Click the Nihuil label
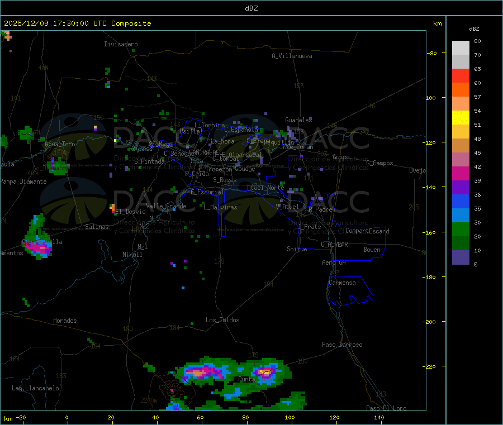 click(x=132, y=255)
